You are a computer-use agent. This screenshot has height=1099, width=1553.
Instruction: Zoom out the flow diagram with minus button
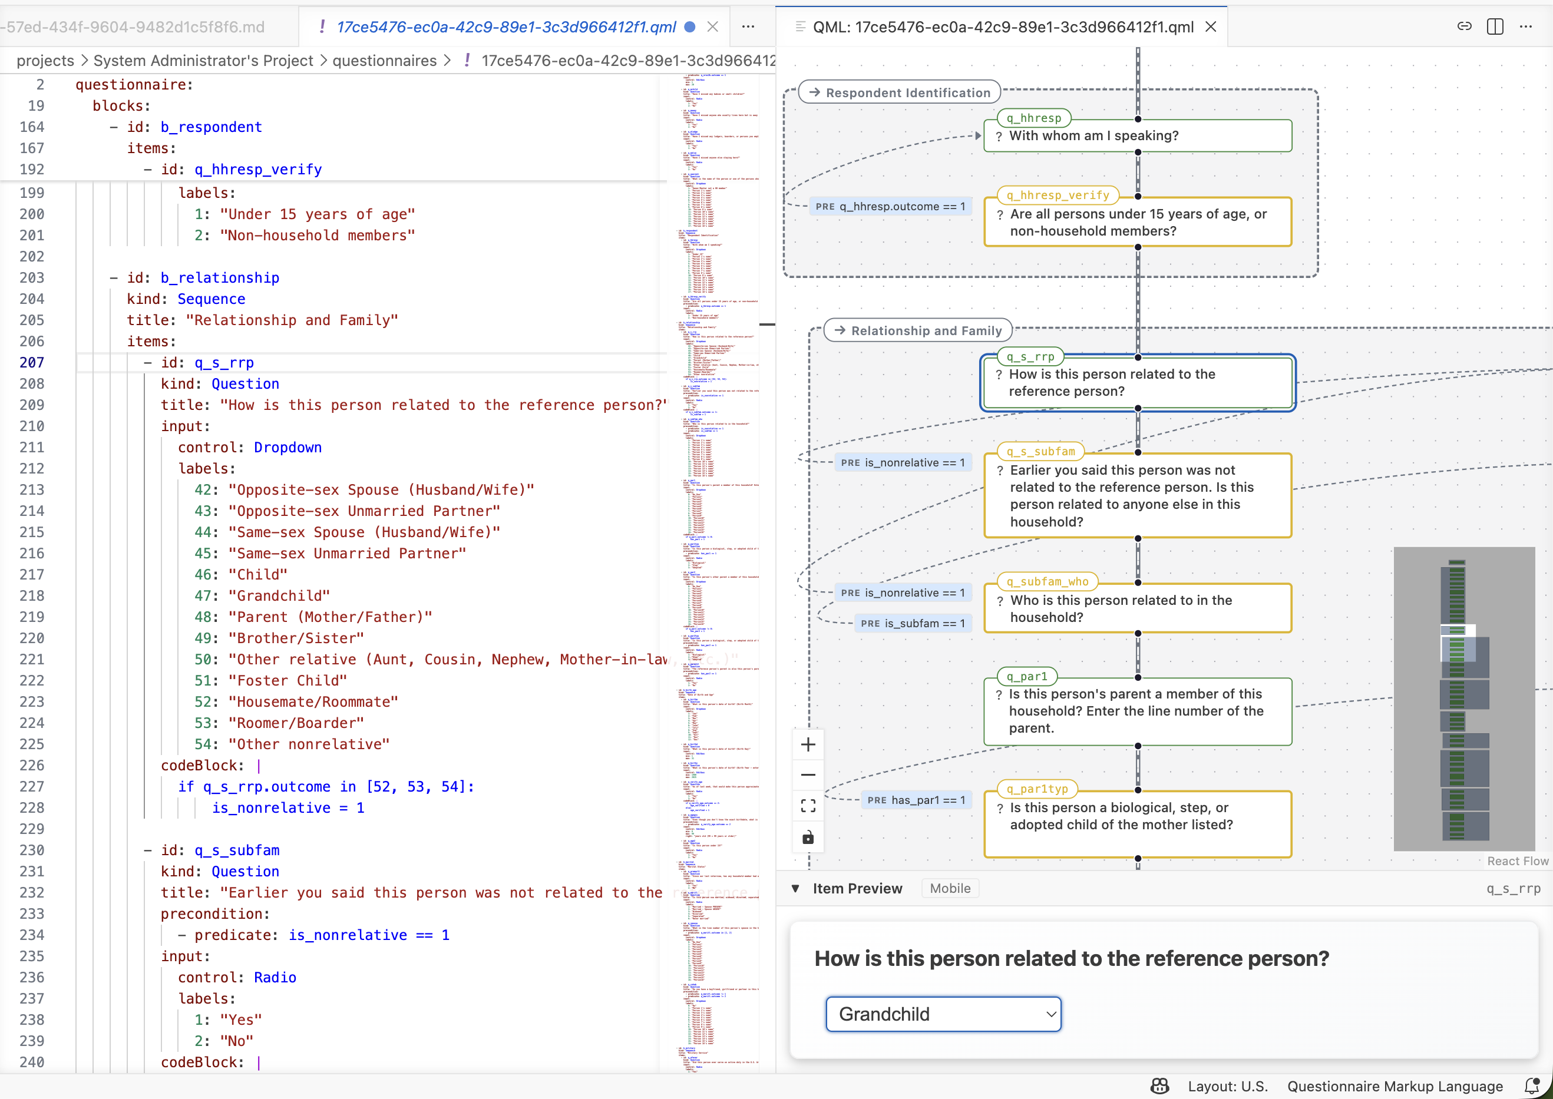tap(808, 775)
